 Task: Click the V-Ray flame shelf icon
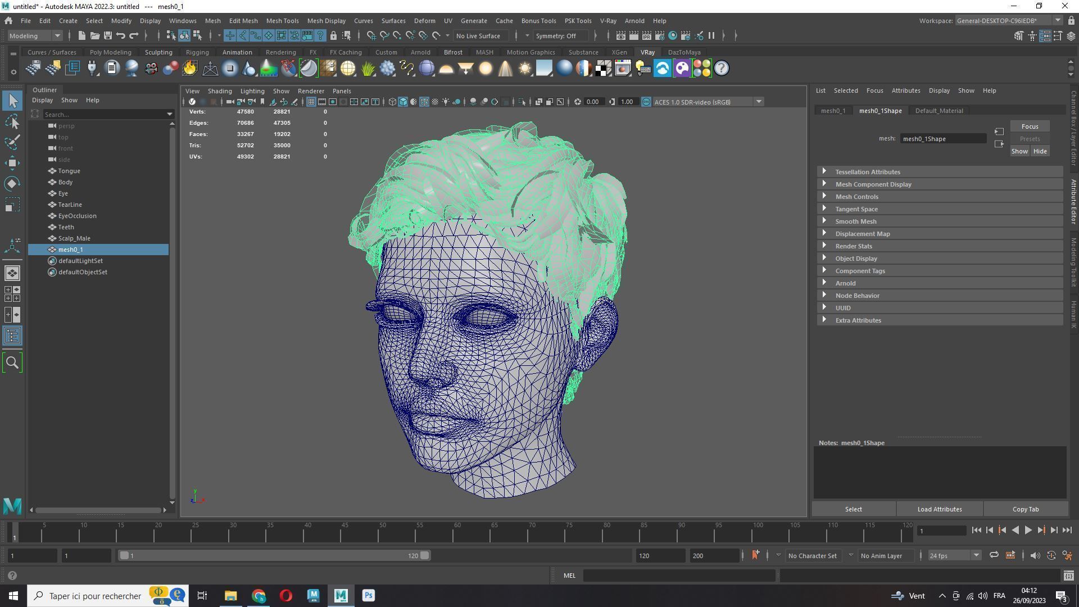click(190, 69)
